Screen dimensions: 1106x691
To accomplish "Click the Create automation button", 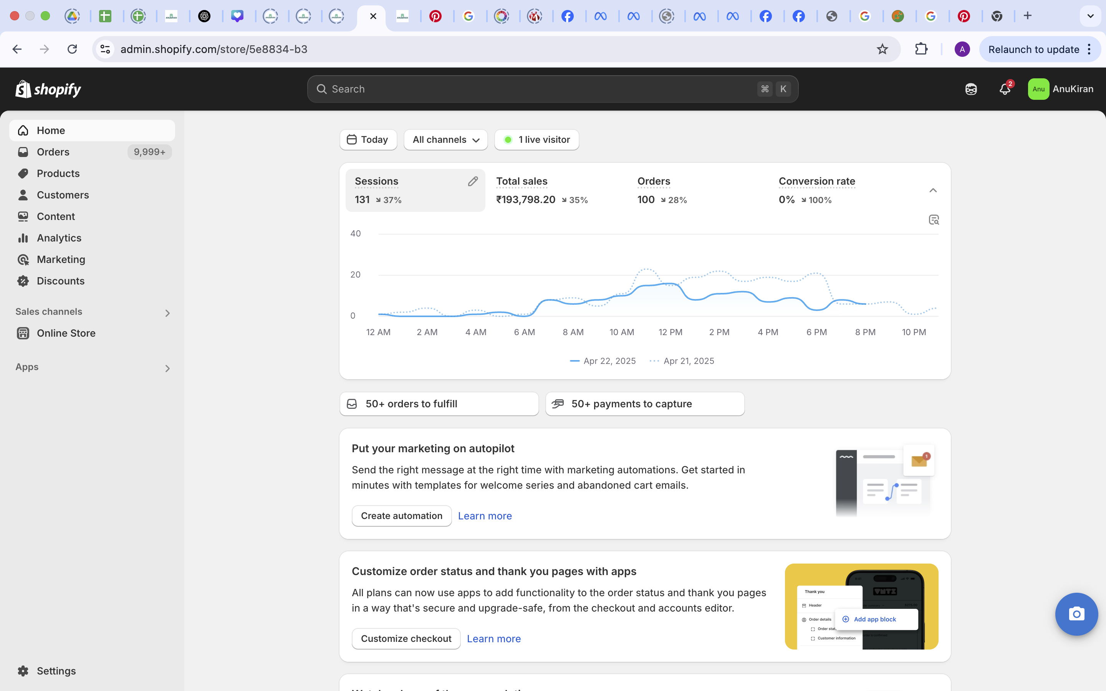I will click(401, 516).
